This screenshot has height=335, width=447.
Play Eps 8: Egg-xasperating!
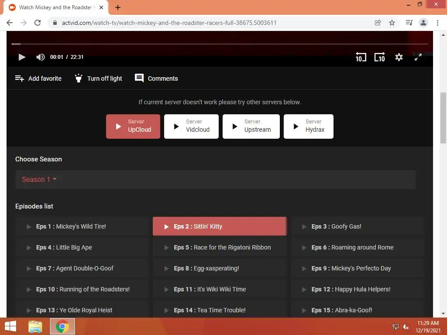pyautogui.click(x=220, y=268)
